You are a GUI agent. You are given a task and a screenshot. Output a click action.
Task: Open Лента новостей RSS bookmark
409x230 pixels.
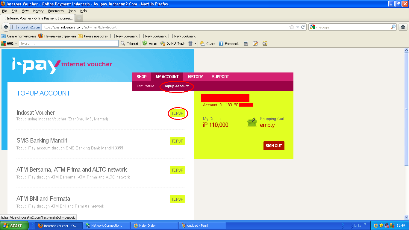[x=93, y=36]
